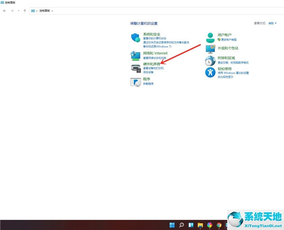Click the Control Panel icon in the address bar
284x230 pixels.
pyautogui.click(x=33, y=11)
